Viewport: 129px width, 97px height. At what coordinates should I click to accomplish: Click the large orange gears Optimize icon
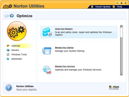click(x=17, y=31)
